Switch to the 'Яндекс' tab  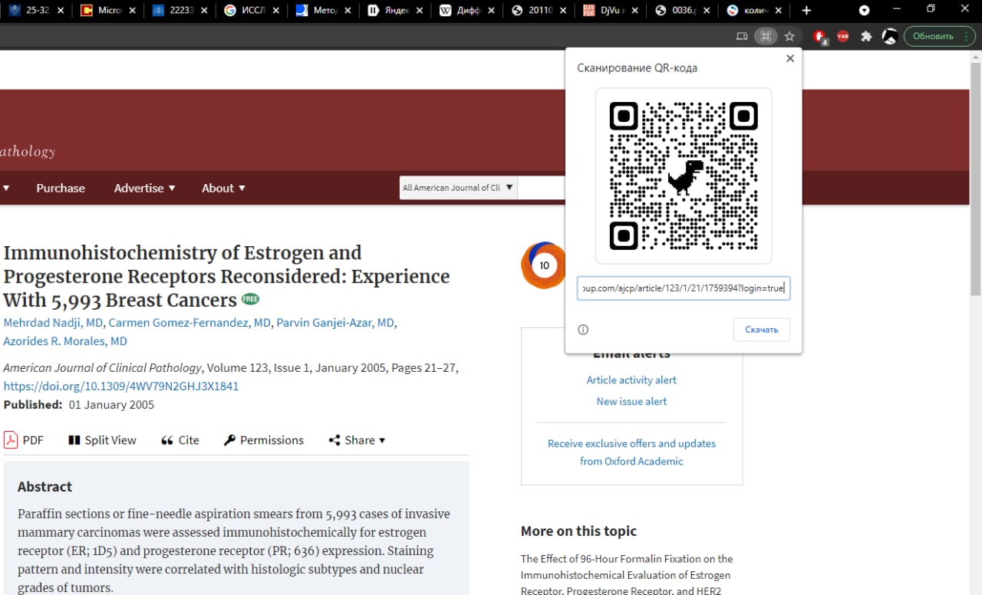[395, 11]
